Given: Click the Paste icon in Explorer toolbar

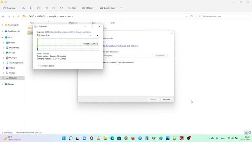Looking at the screenshot, I should pos(39,8).
